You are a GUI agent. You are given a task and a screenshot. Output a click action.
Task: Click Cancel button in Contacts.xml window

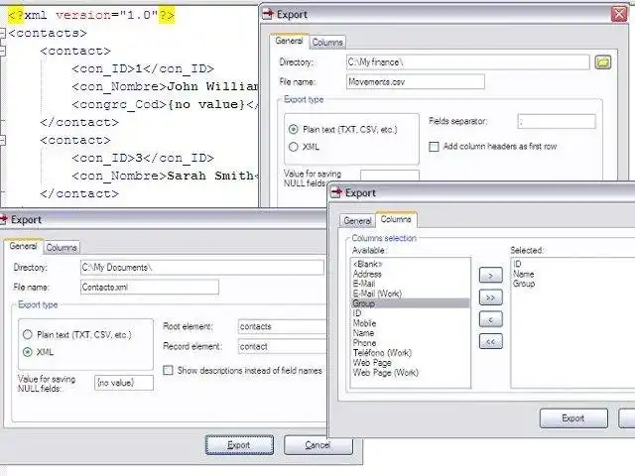[x=317, y=445]
